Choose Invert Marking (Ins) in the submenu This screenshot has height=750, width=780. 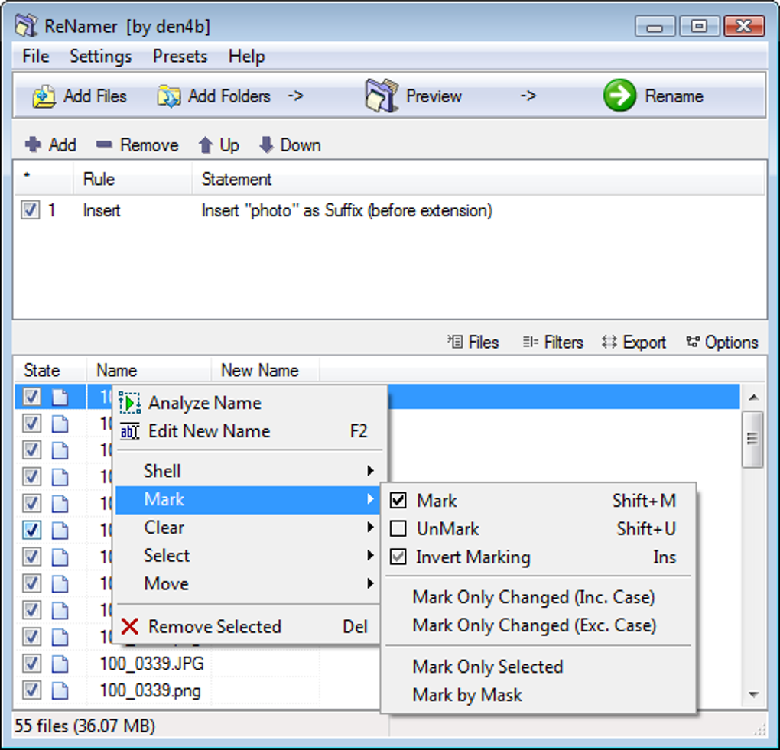tap(538, 557)
